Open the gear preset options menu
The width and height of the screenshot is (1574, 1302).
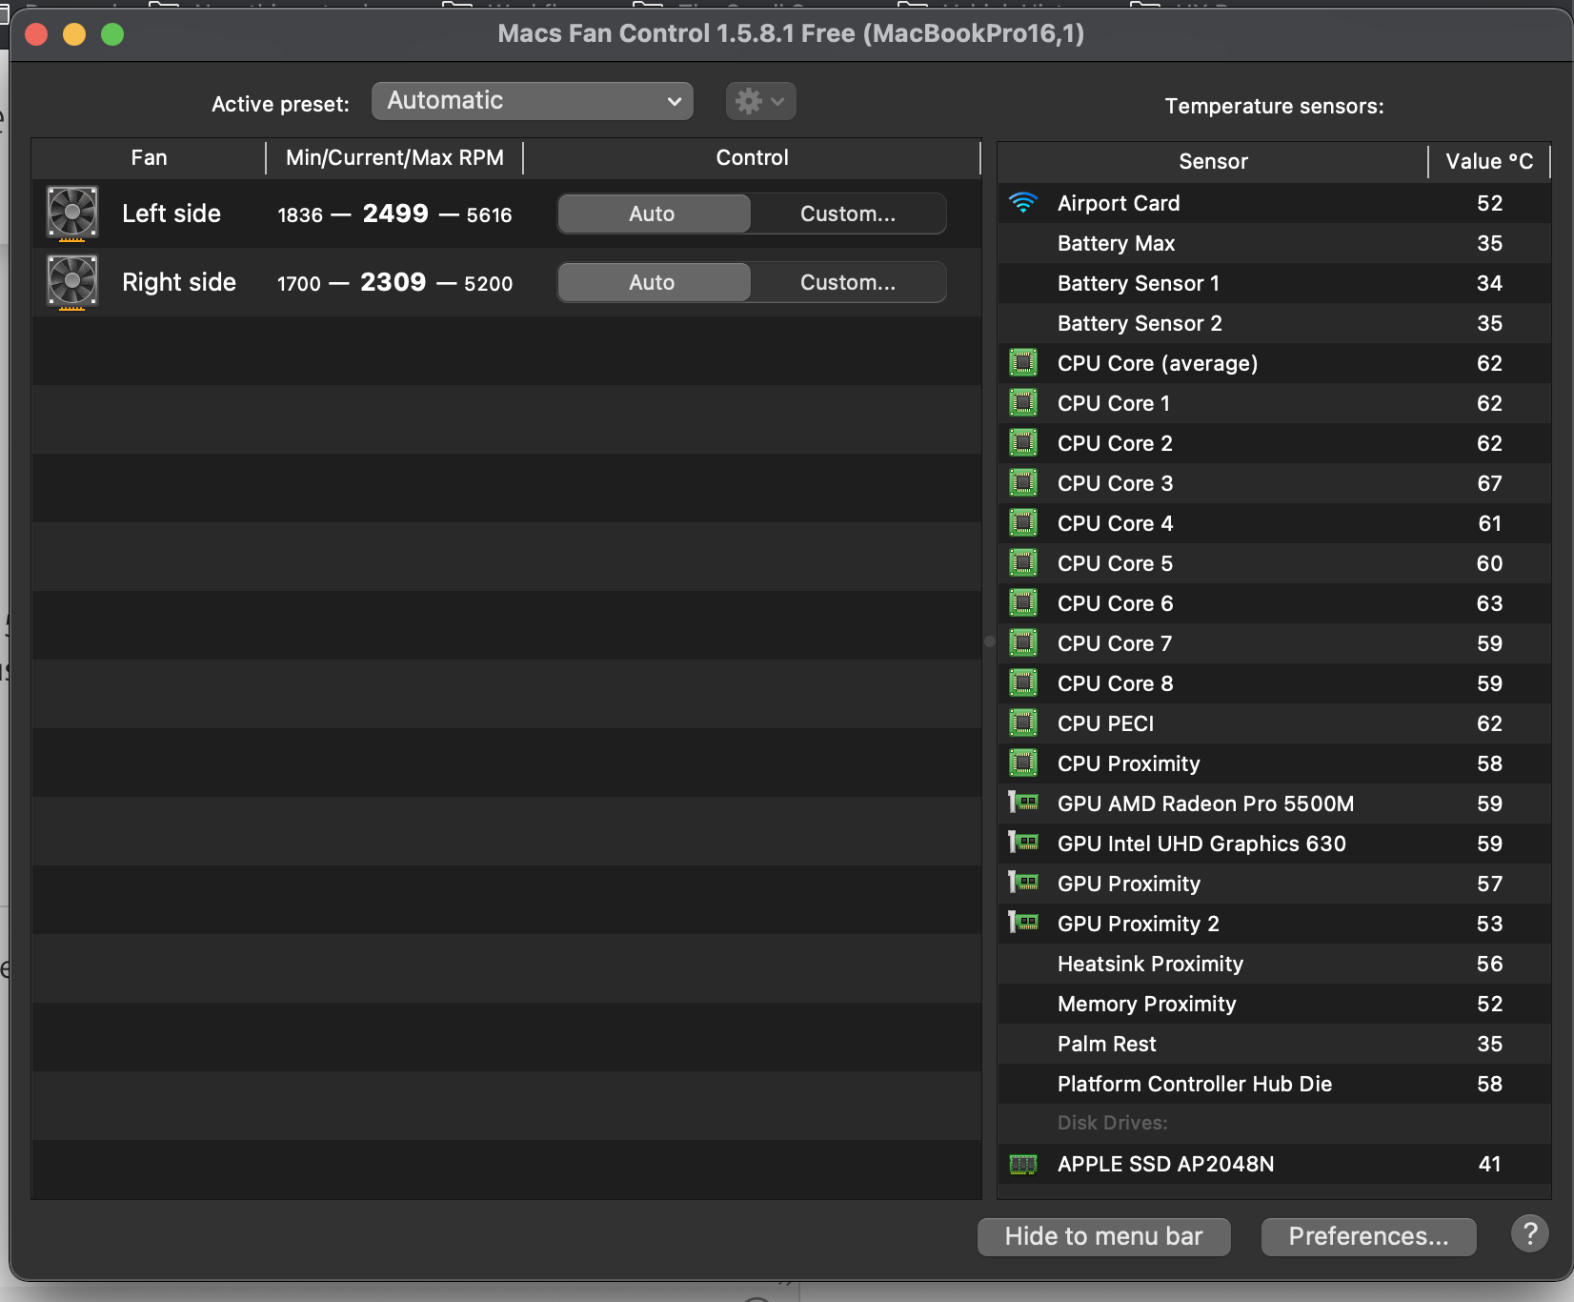[x=760, y=101]
